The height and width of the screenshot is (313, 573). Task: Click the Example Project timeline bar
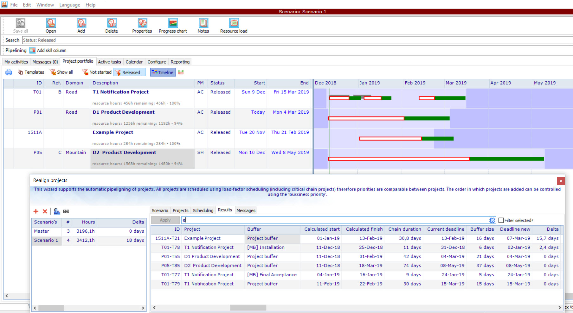[406, 139]
